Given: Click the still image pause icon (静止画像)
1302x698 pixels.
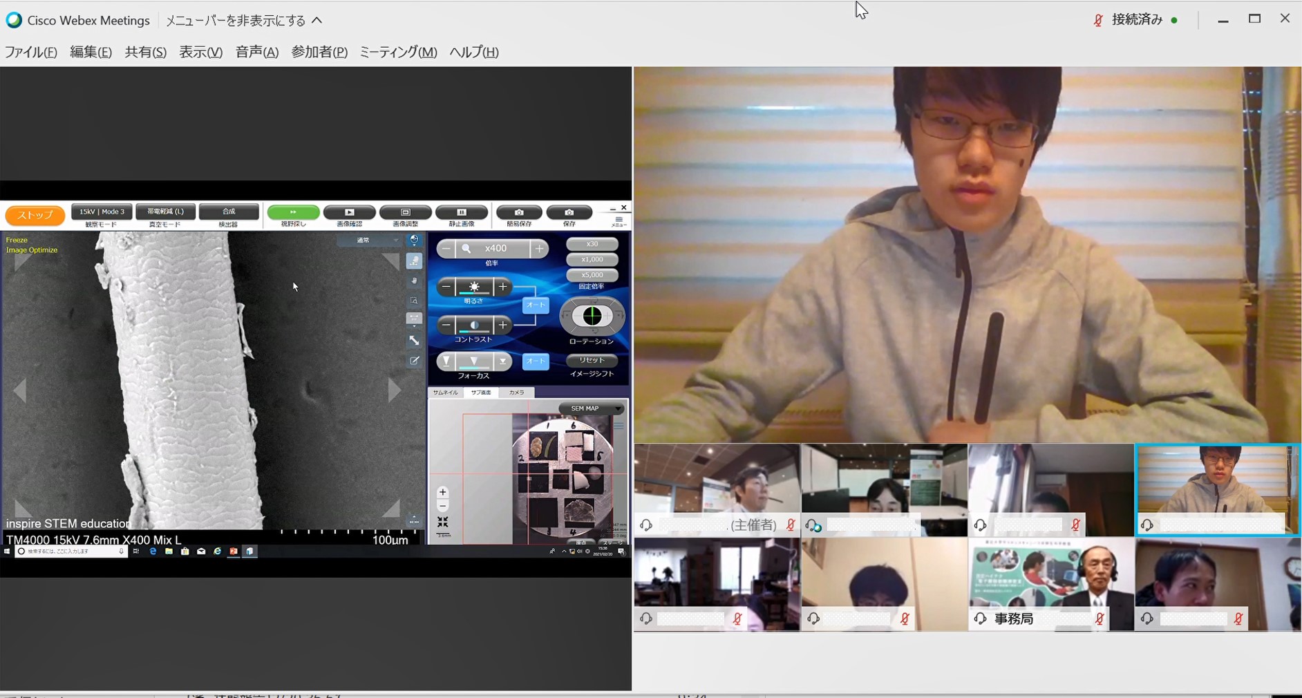Looking at the screenshot, I should coord(461,213).
